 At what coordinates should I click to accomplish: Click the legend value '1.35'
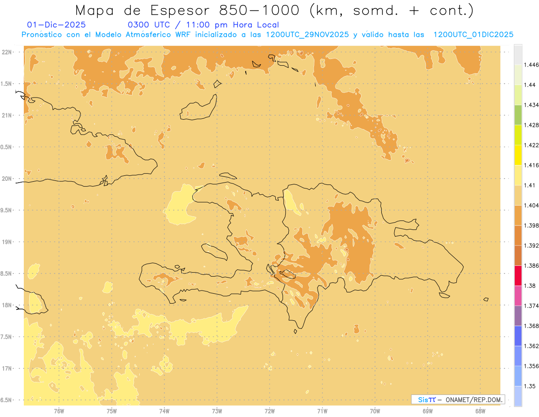coord(530,386)
